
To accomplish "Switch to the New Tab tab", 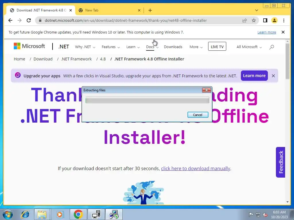I will pos(109,10).
